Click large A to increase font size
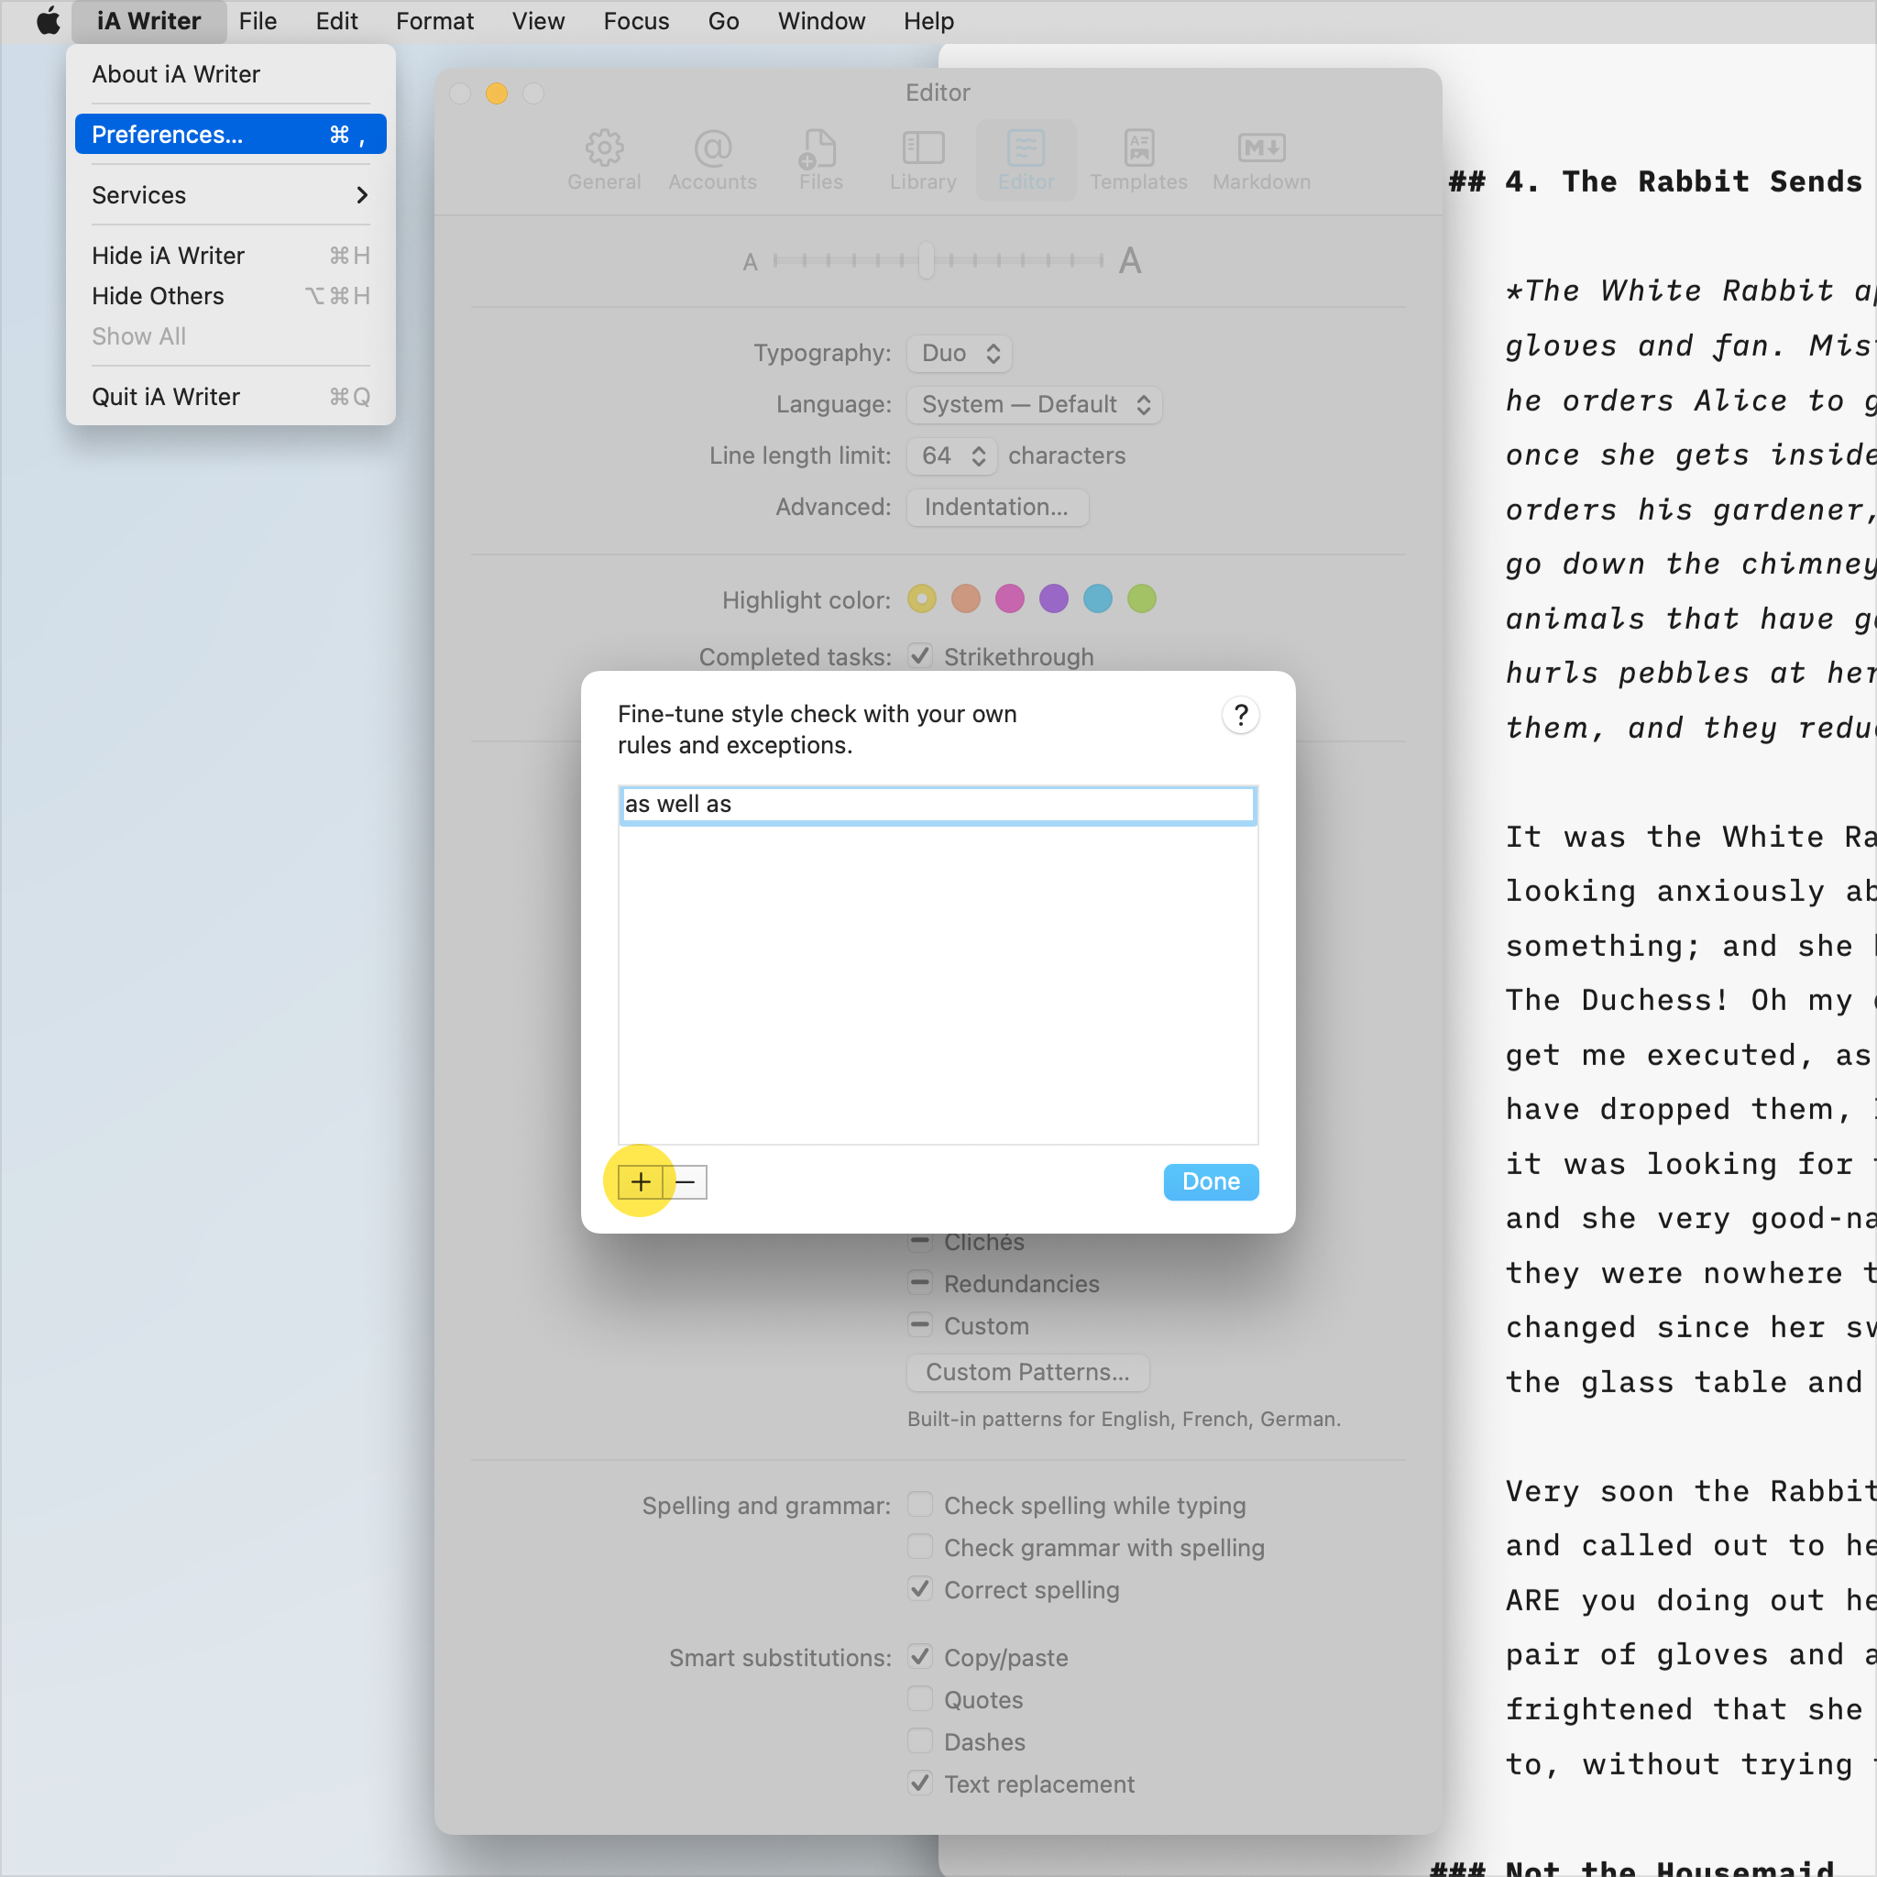The width and height of the screenshot is (1877, 1877). coord(1129,260)
